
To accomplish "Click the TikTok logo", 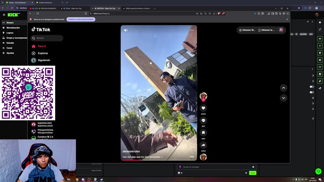I will pos(41,29).
